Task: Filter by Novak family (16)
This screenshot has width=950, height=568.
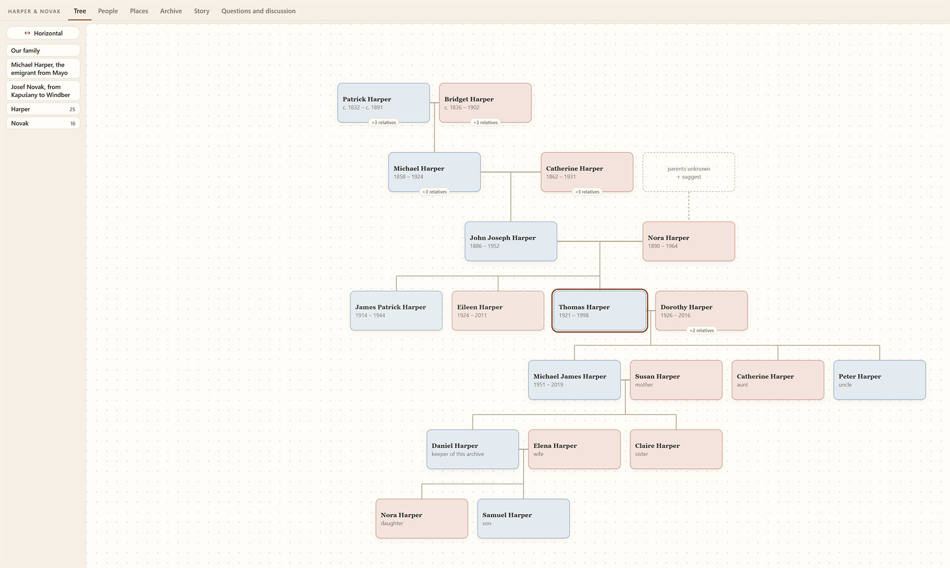Action: tap(43, 123)
